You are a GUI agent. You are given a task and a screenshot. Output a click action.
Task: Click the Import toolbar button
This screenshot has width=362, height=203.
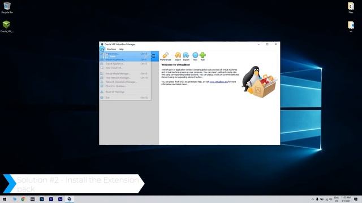point(178,56)
